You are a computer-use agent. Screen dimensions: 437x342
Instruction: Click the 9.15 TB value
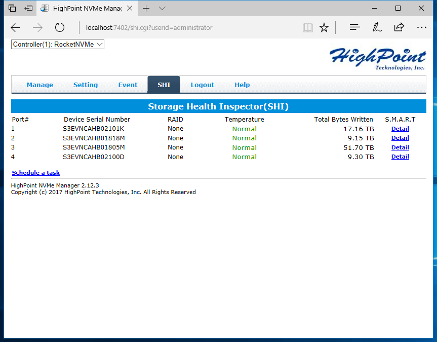coord(361,138)
